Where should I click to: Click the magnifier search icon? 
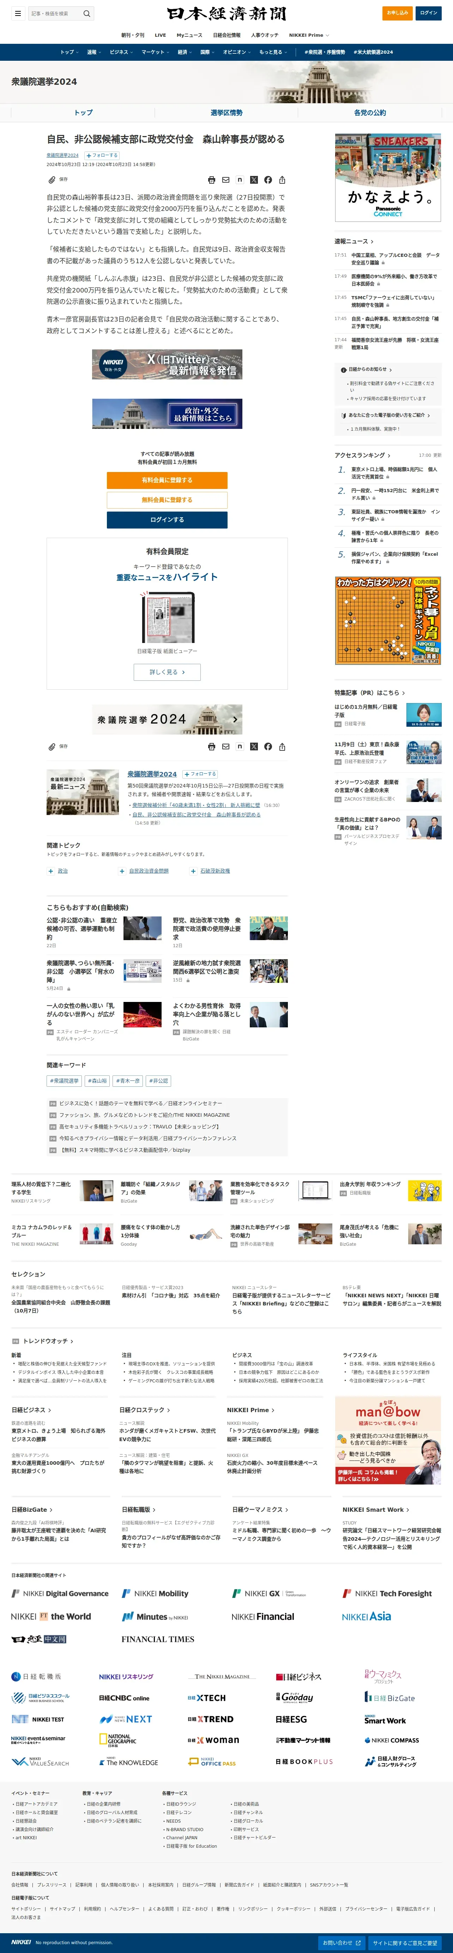86,14
